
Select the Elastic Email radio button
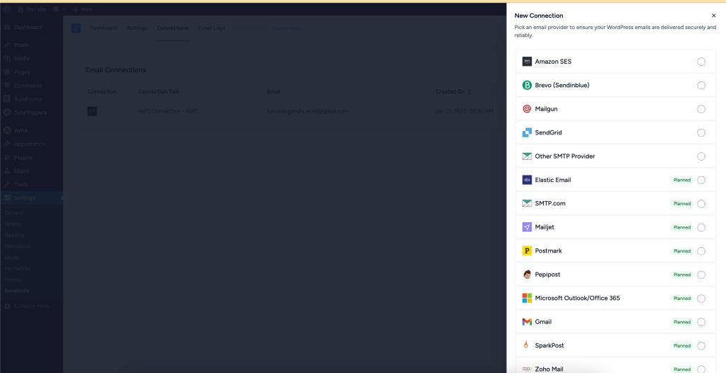click(701, 180)
